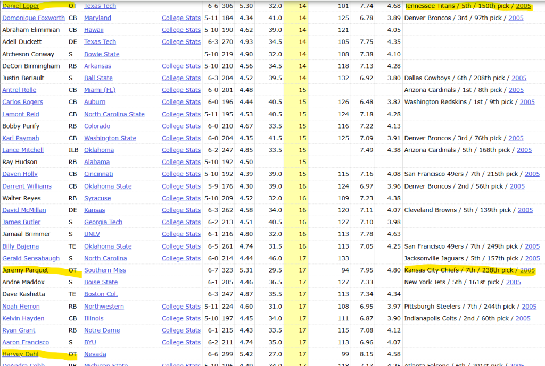The width and height of the screenshot is (545, 366).
Task: Open College Stats for Walter Reyes
Action: click(x=181, y=198)
